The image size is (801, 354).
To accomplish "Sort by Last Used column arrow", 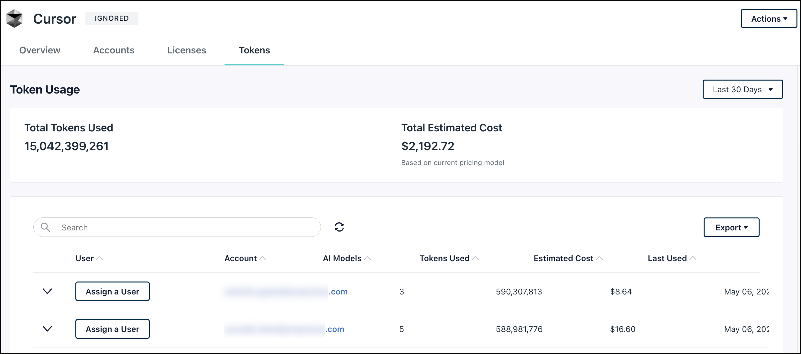I will 693,258.
